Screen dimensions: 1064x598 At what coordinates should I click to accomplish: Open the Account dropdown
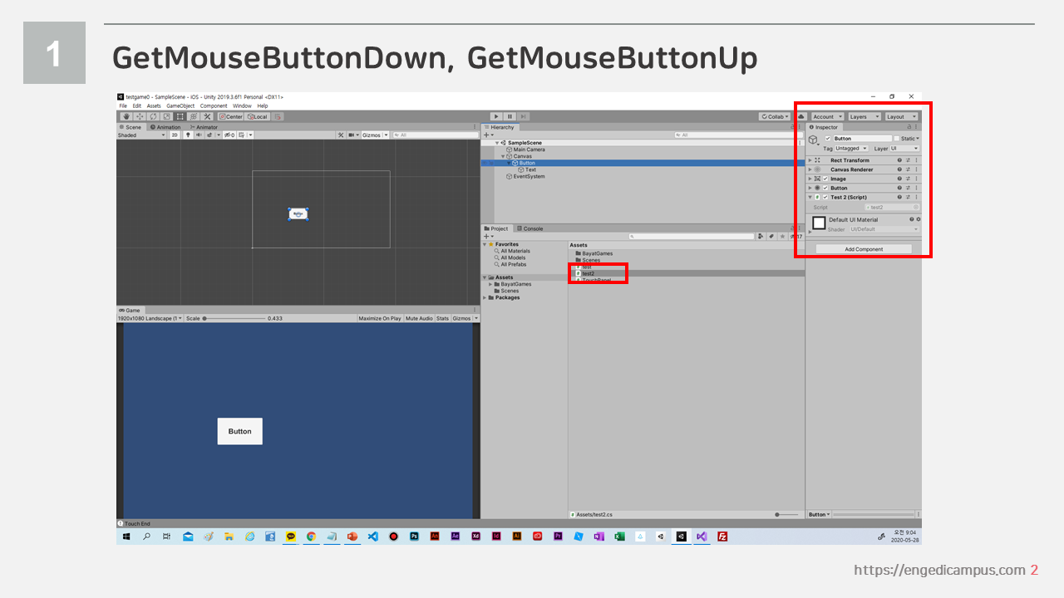828,116
